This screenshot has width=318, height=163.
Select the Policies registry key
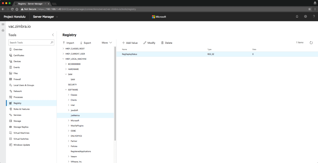pos(74,146)
